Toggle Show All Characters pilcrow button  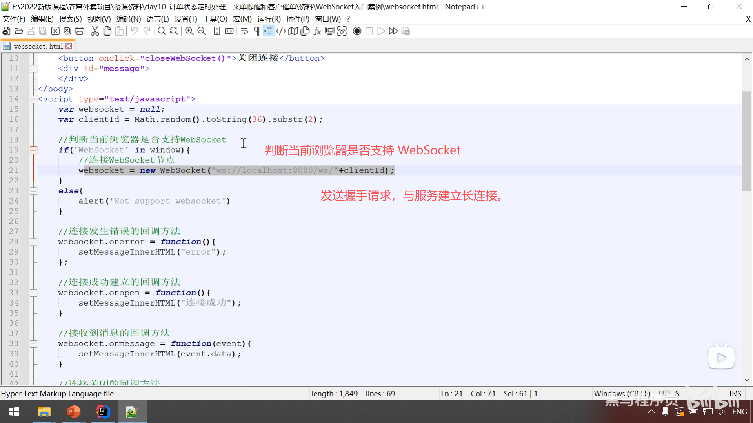256,31
